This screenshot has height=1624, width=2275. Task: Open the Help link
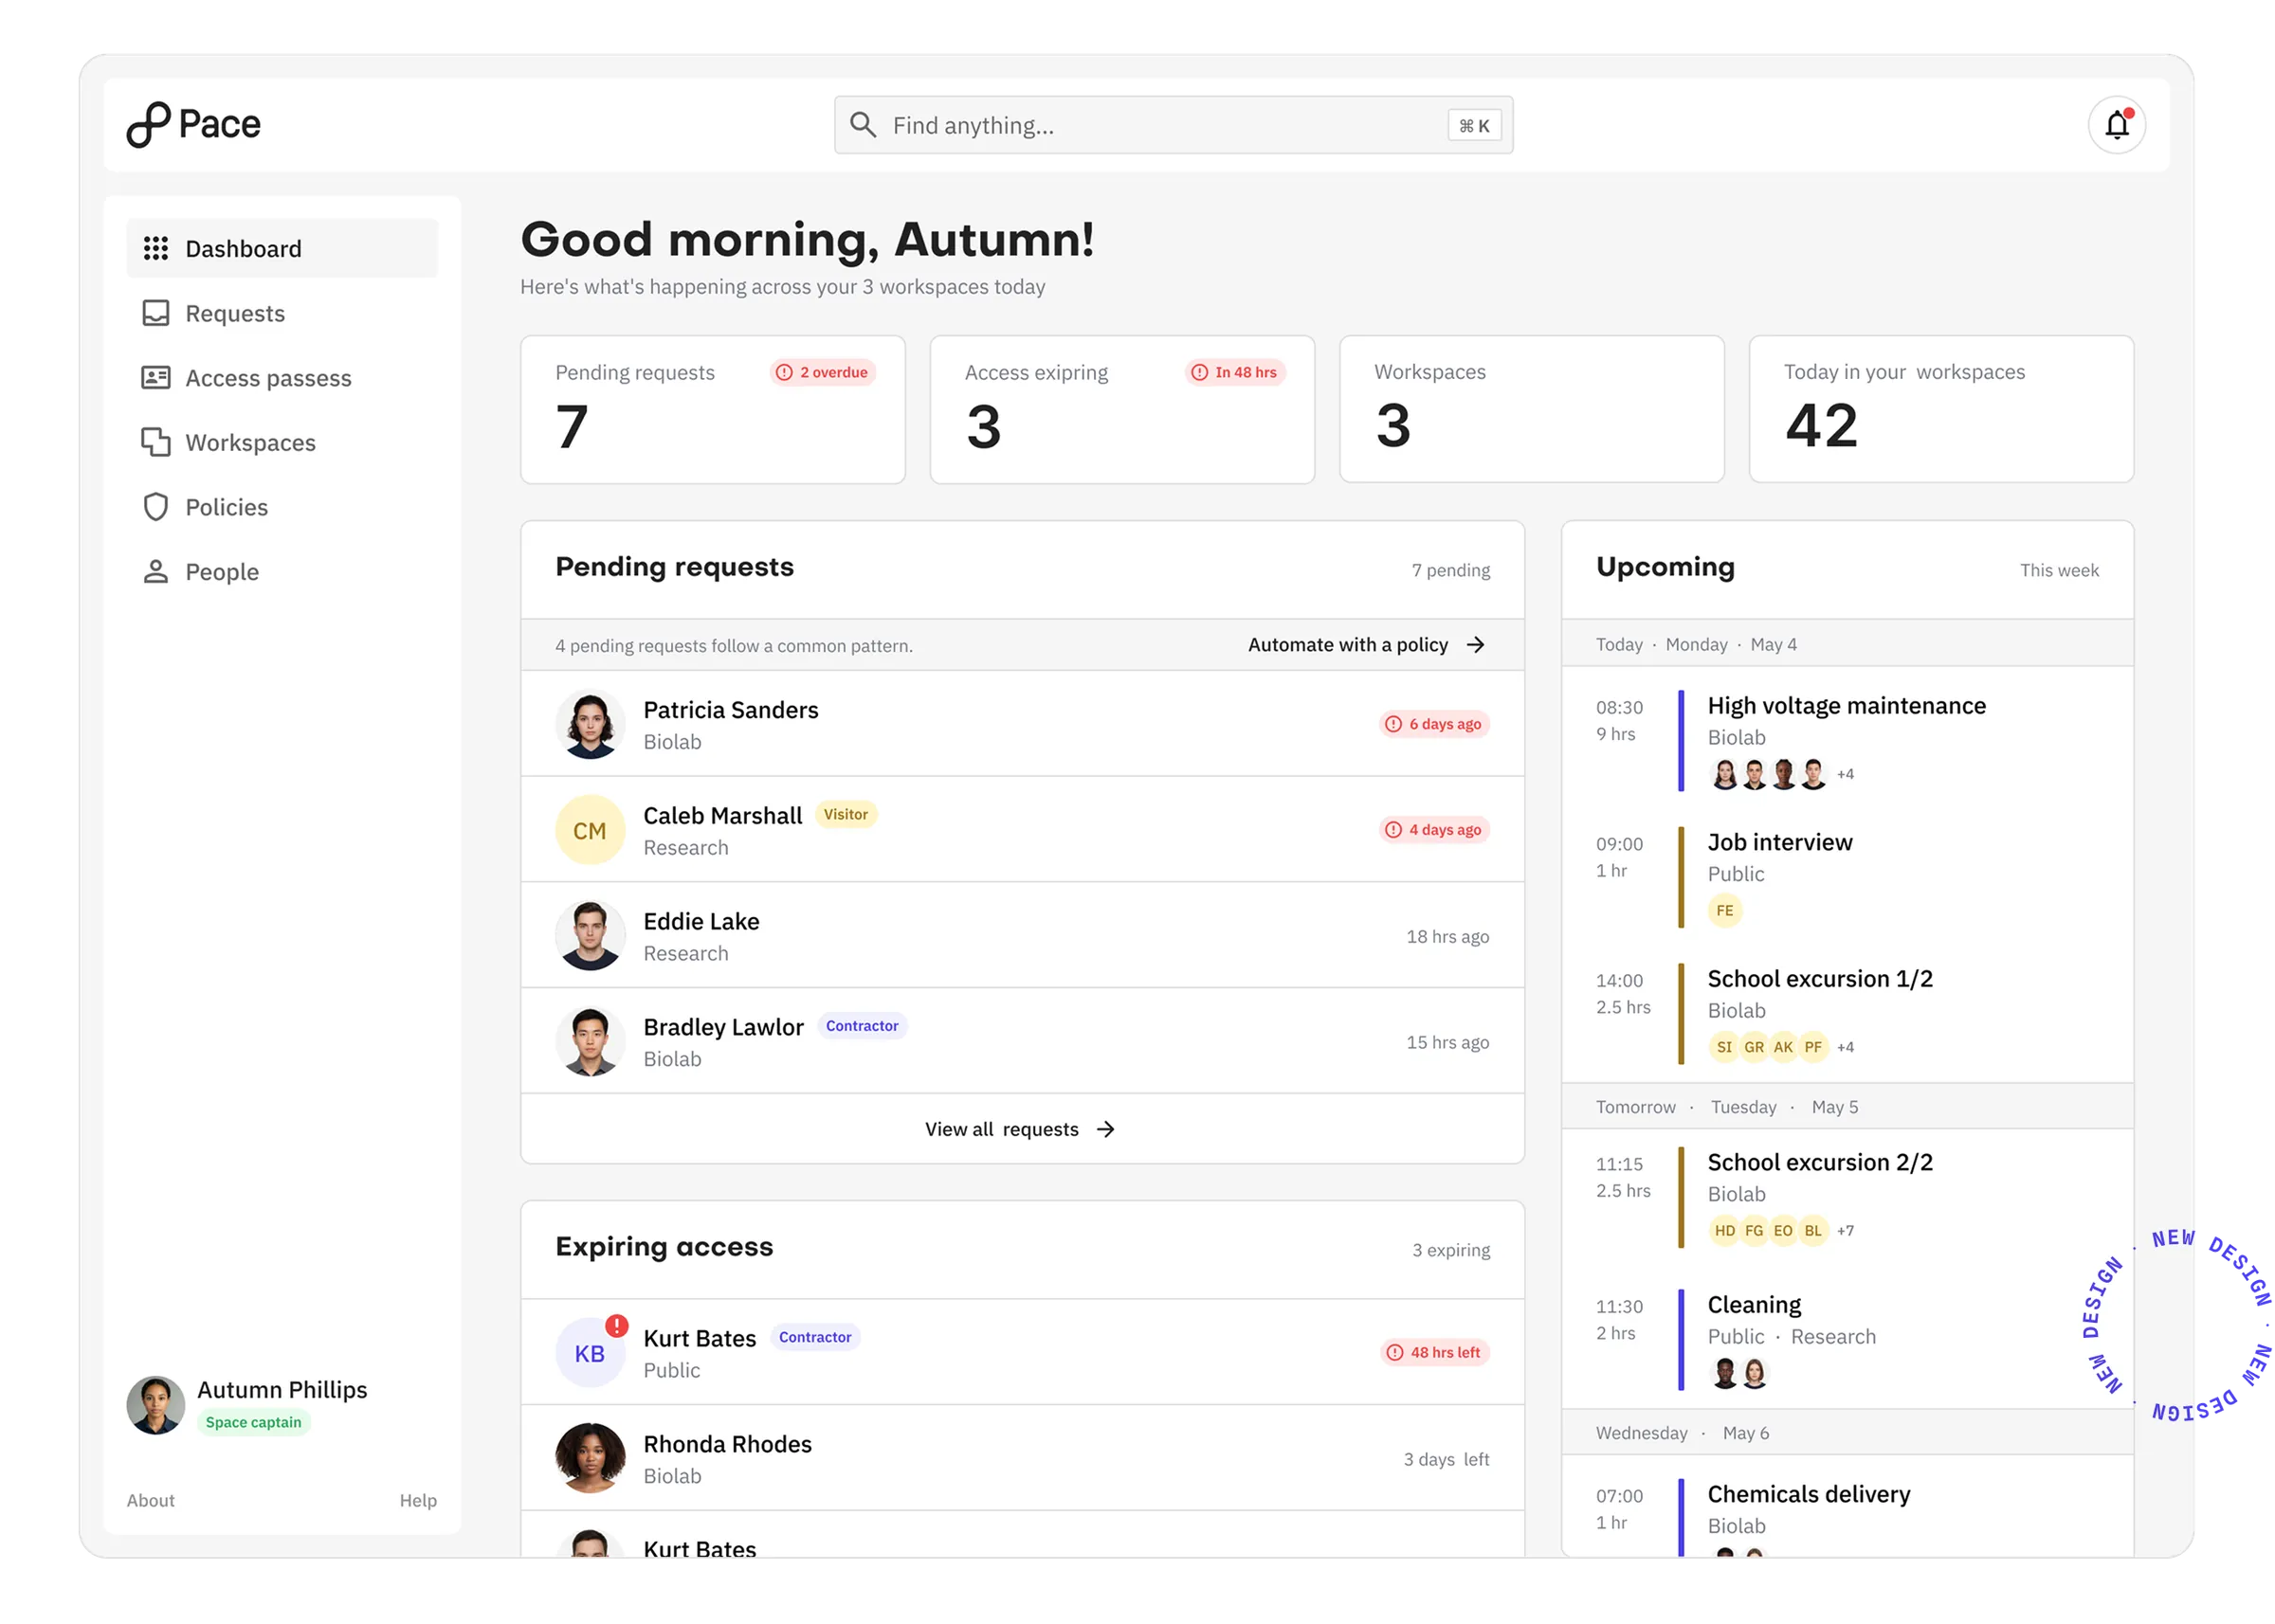418,1500
